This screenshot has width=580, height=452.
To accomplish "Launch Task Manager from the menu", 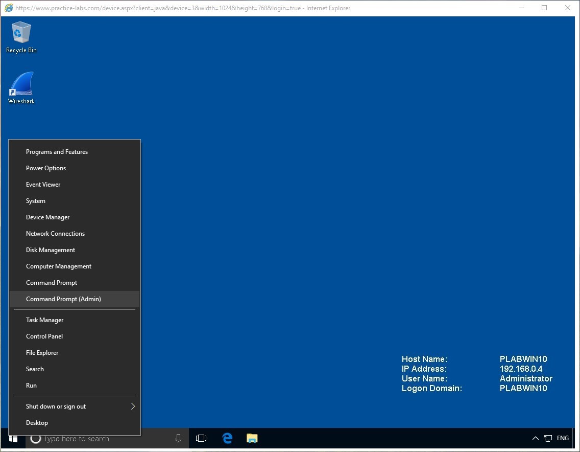I will [x=44, y=320].
